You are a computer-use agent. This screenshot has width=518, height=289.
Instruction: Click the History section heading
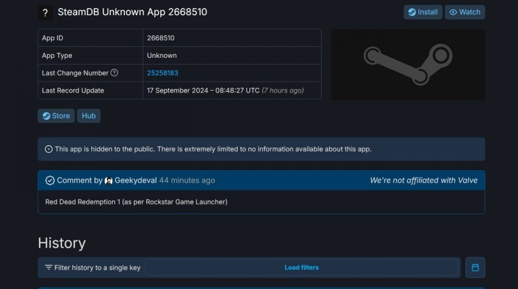pyautogui.click(x=62, y=243)
